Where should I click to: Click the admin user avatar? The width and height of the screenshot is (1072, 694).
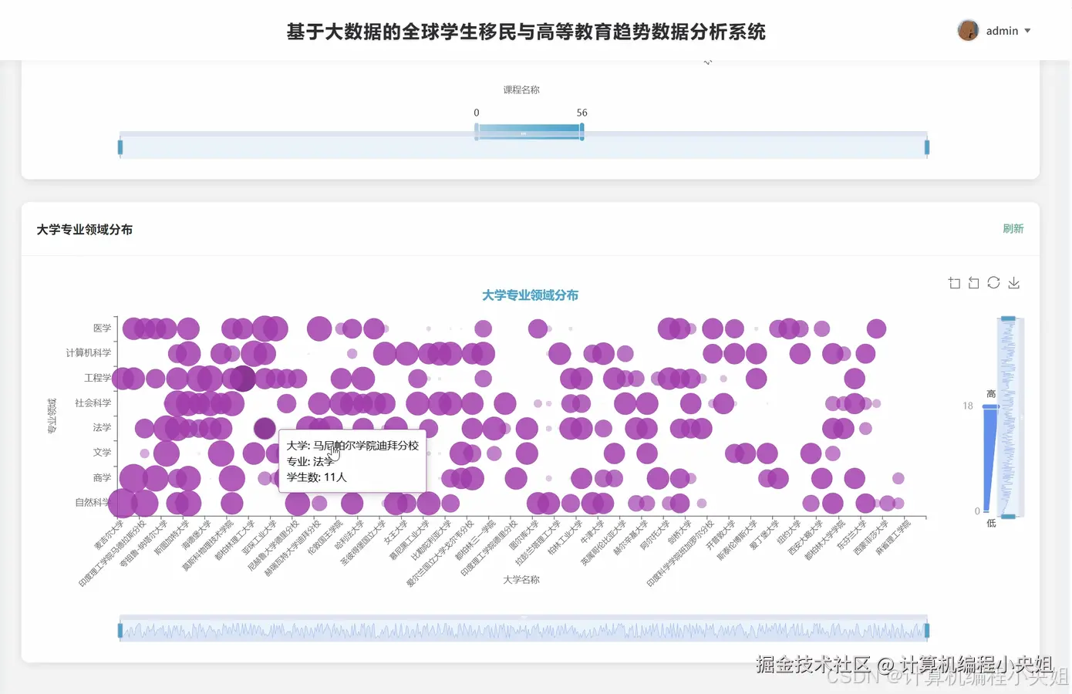(968, 30)
